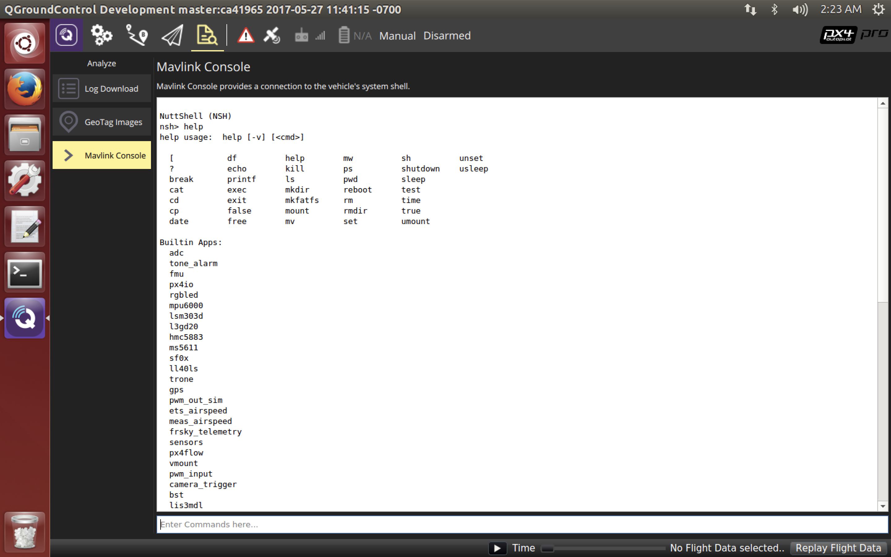Screen dimensions: 891x557
Task: Open Manual flight mode selector
Action: coord(397,36)
